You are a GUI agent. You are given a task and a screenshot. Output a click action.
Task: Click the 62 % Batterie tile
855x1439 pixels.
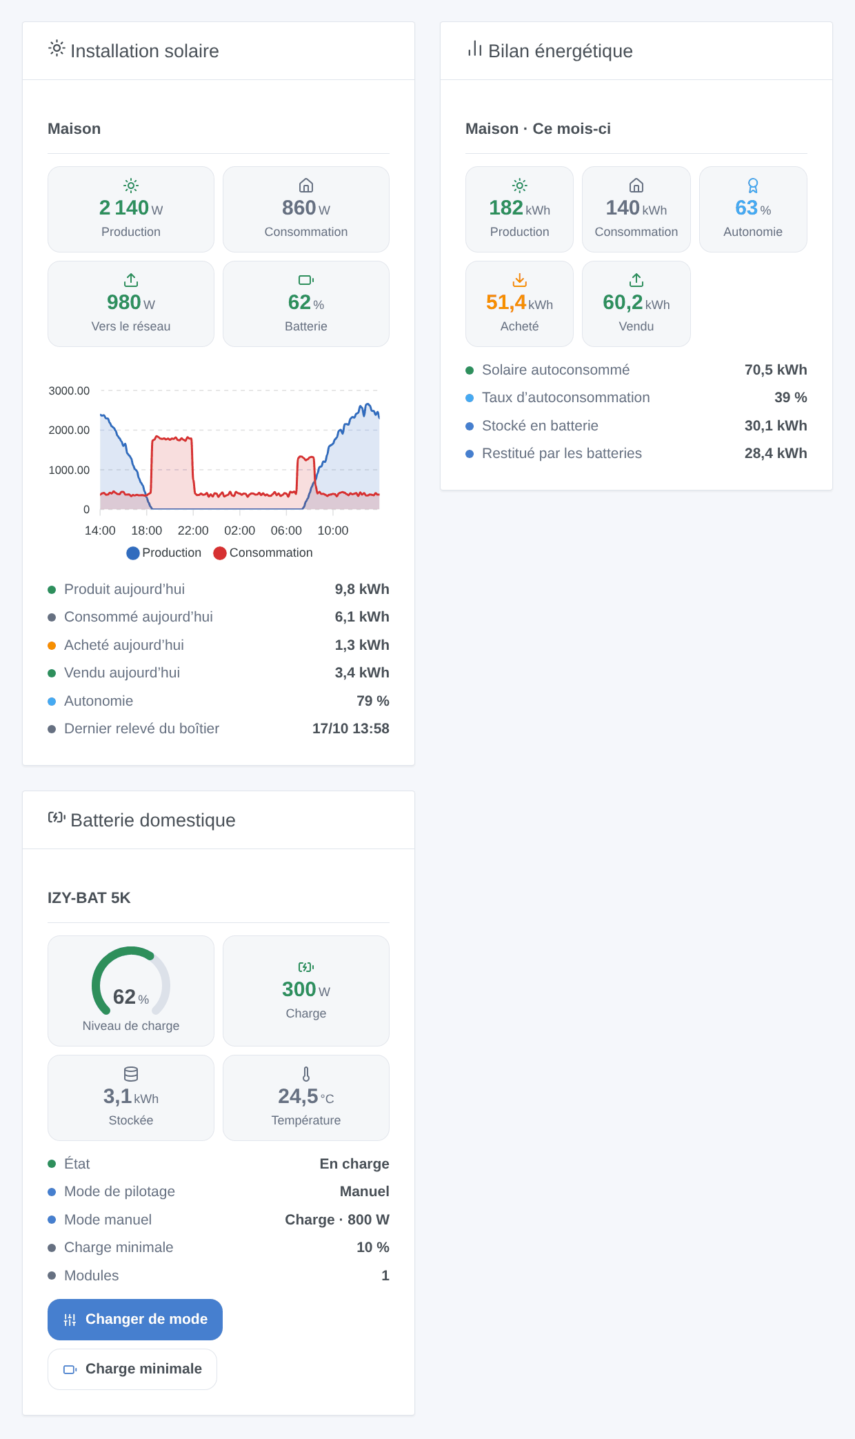click(306, 304)
